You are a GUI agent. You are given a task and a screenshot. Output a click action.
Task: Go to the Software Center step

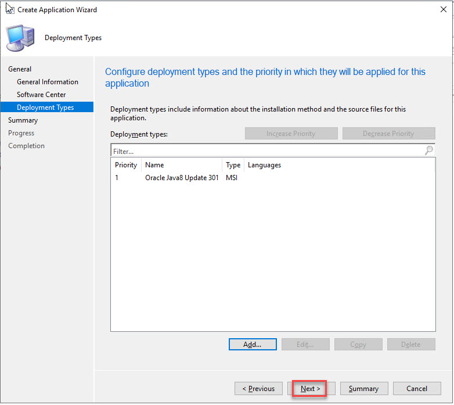coord(41,95)
